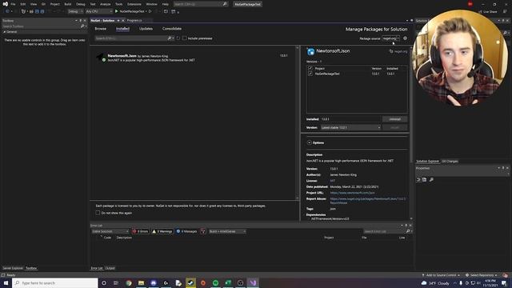Open the Analyze menu
This screenshot has height=288, width=512.
105,4
